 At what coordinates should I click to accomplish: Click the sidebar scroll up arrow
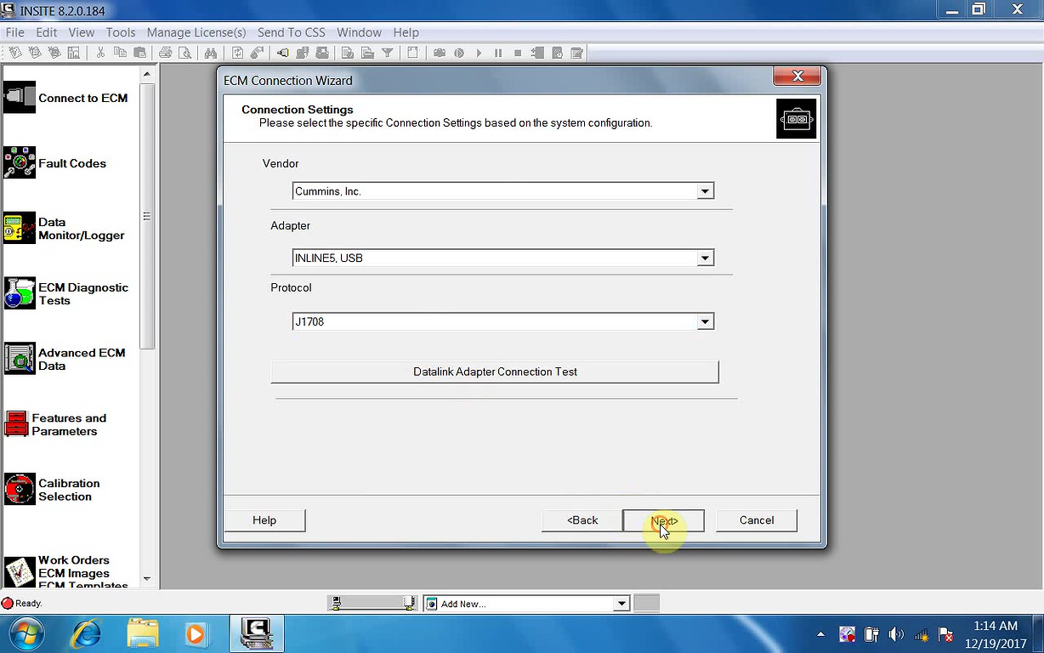(147, 74)
